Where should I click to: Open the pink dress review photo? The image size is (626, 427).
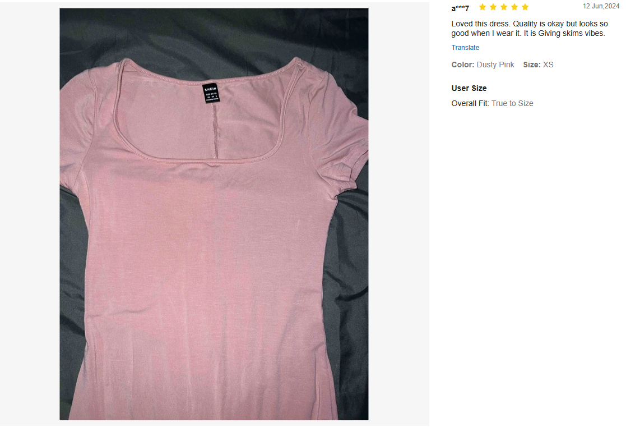(x=214, y=214)
